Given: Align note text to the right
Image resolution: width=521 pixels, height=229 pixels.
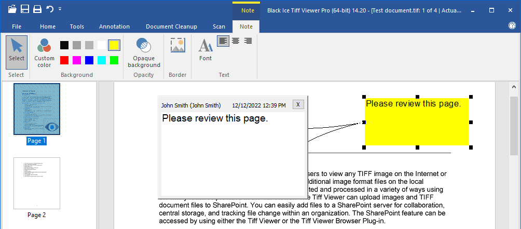Looking at the screenshot, I should 248,41.
